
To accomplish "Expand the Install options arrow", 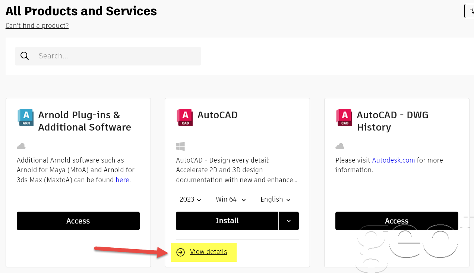I will pyautogui.click(x=289, y=221).
